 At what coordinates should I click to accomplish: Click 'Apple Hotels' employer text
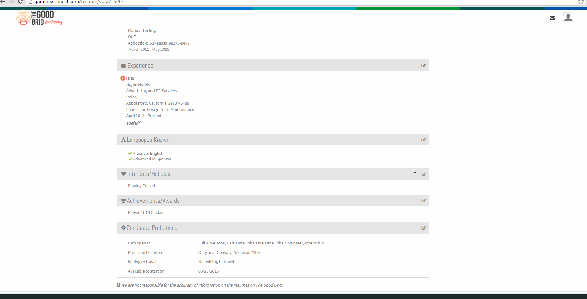[138, 85]
